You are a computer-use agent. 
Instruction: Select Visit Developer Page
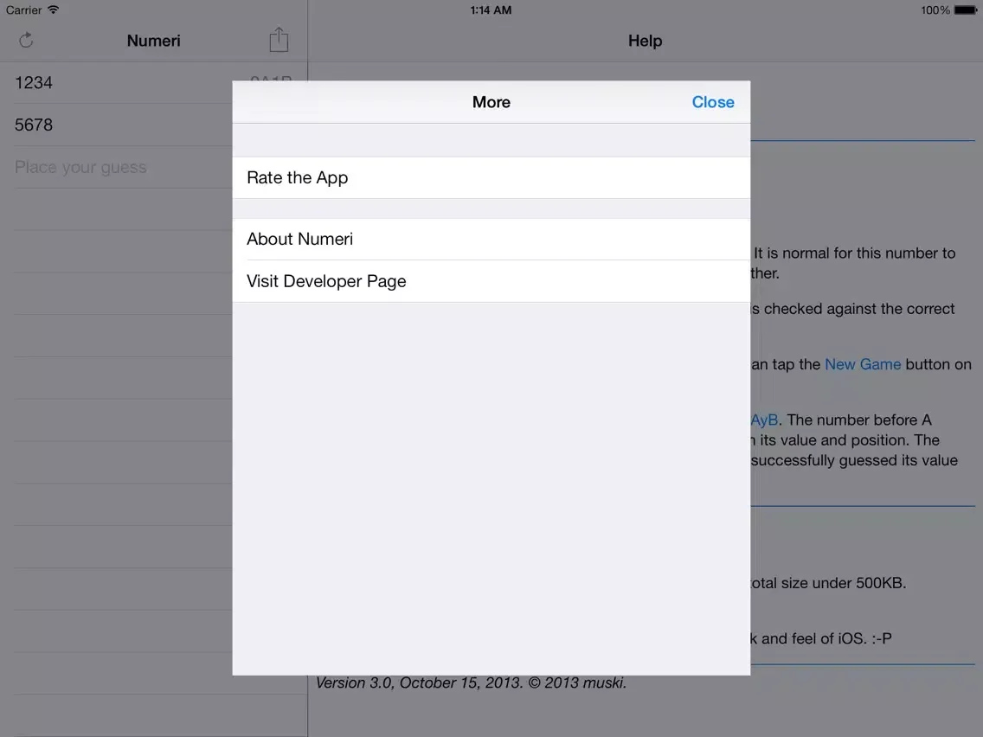pyautogui.click(x=326, y=280)
